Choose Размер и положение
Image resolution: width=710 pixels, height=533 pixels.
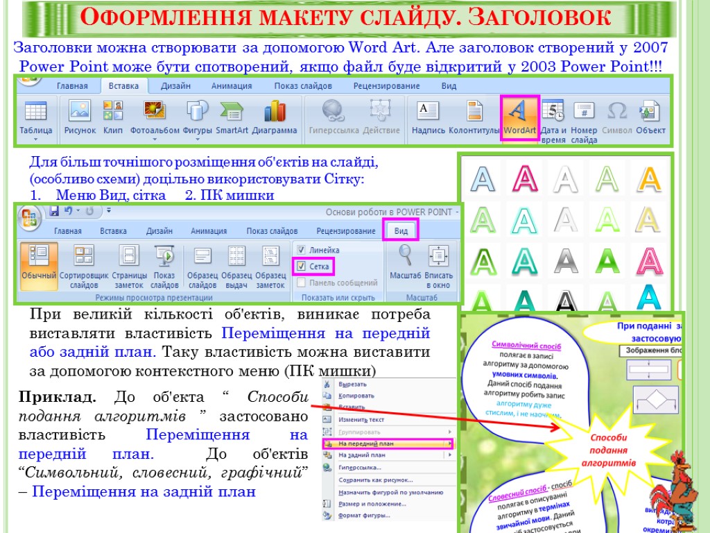(372, 504)
